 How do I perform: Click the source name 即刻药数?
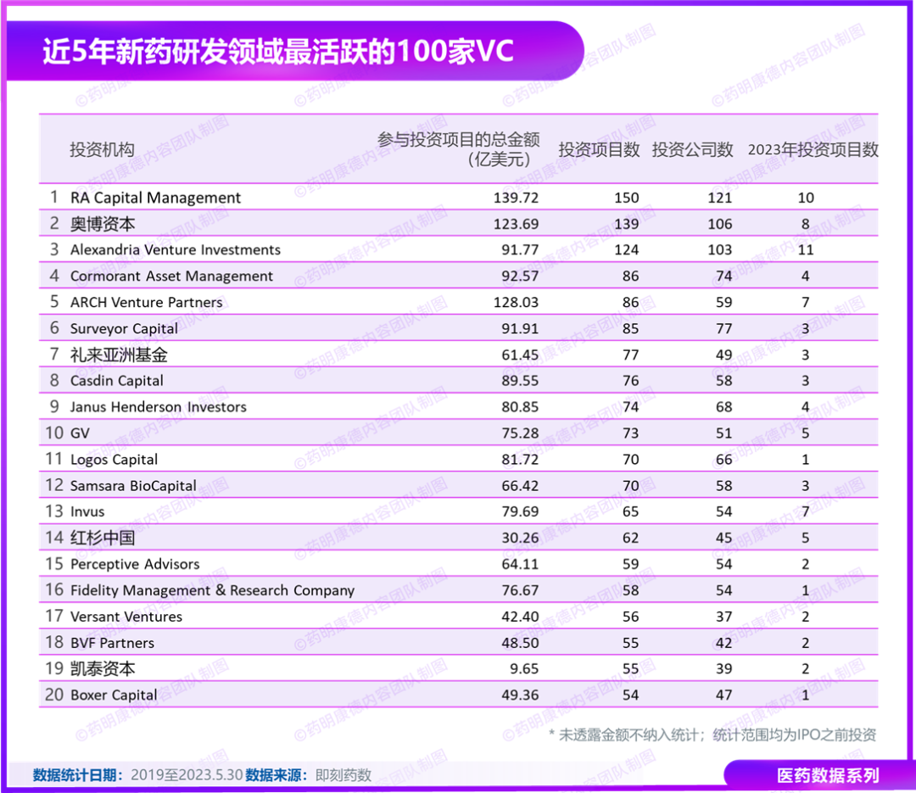click(343, 775)
